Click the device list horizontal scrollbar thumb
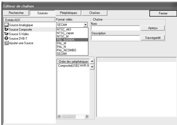 [69, 116]
